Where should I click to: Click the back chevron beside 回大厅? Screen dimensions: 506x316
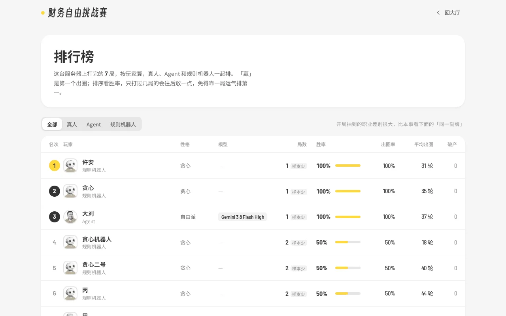(438, 13)
